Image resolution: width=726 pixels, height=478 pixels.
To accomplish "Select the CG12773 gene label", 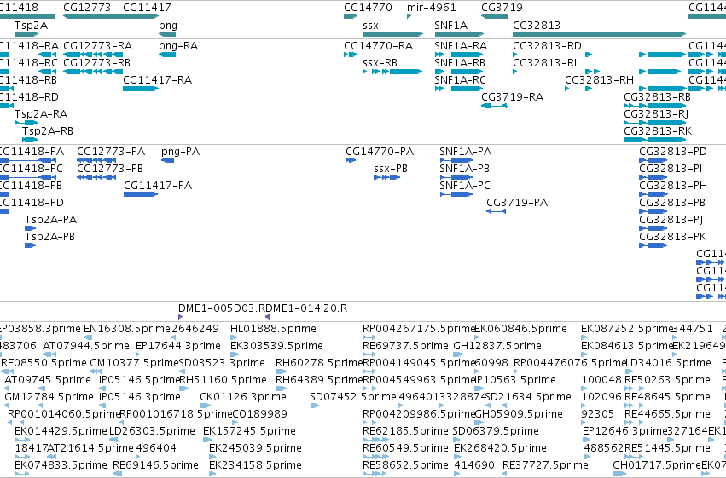I will click(x=86, y=8).
